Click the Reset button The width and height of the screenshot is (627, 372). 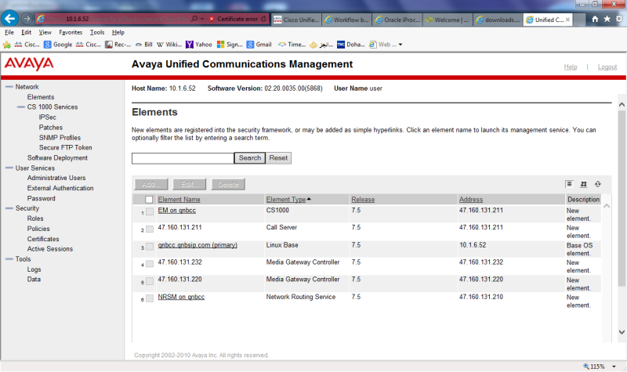pyautogui.click(x=278, y=158)
